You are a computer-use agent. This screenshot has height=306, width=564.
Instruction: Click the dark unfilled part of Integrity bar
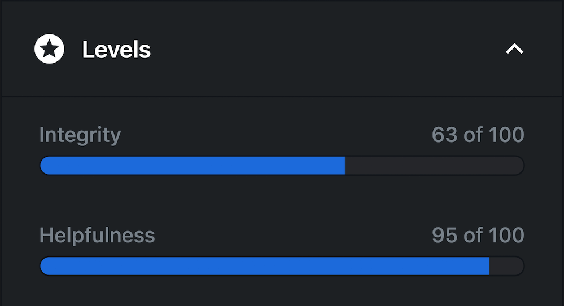pyautogui.click(x=434, y=166)
